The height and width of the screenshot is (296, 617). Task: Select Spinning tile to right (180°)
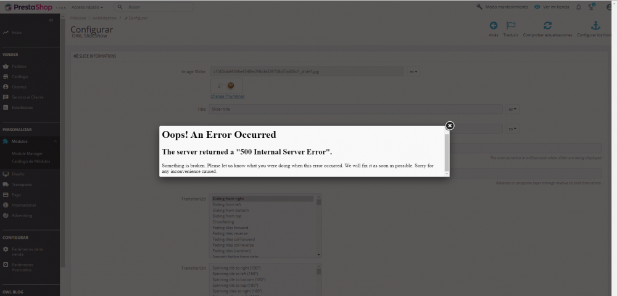click(262, 268)
